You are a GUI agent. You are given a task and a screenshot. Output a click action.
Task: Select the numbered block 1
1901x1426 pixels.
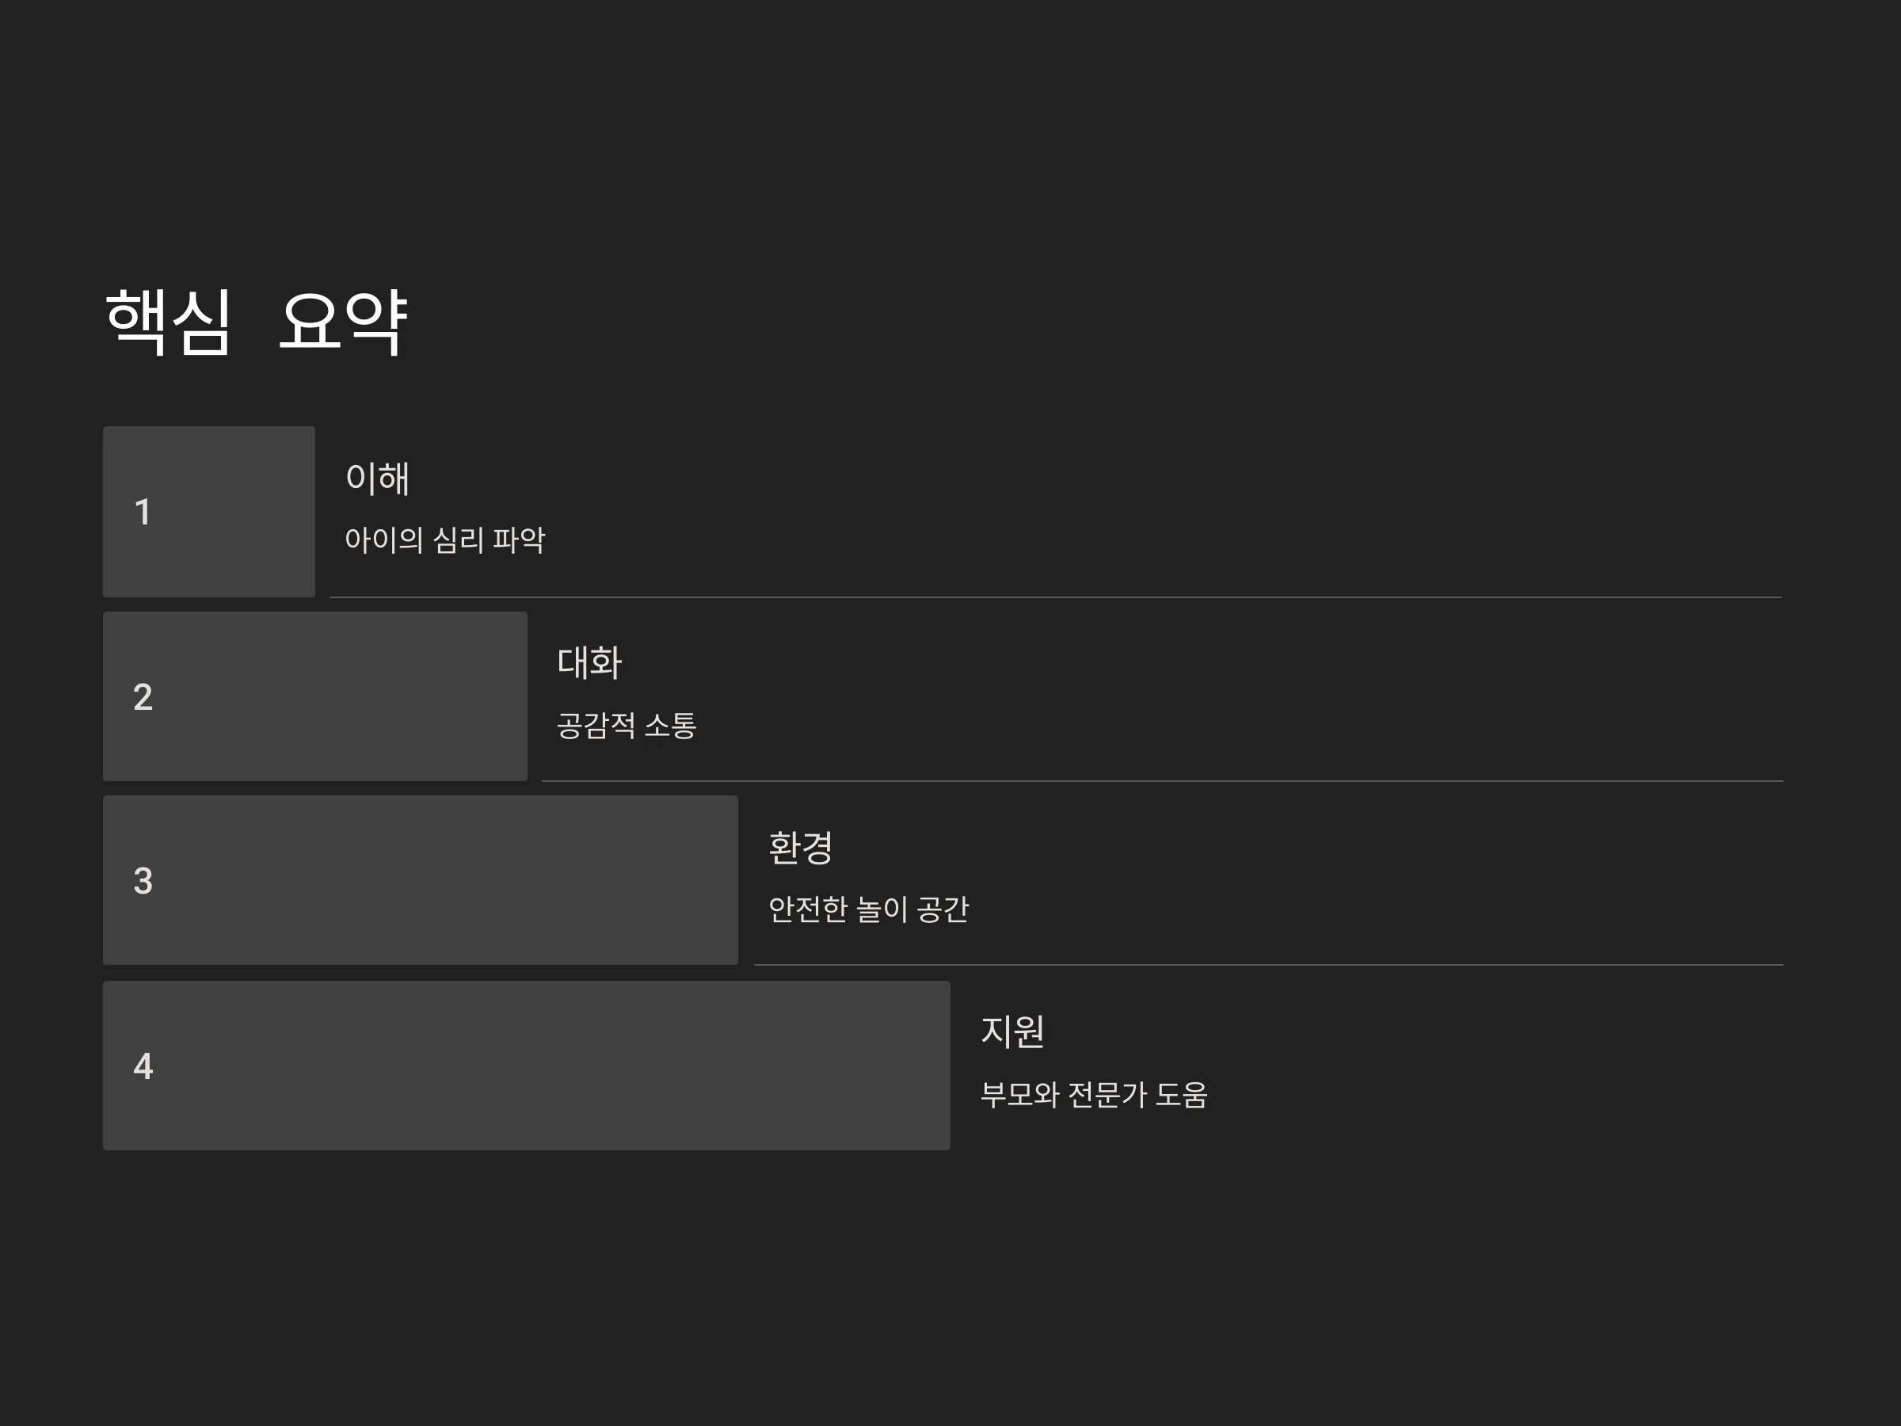[x=209, y=512]
